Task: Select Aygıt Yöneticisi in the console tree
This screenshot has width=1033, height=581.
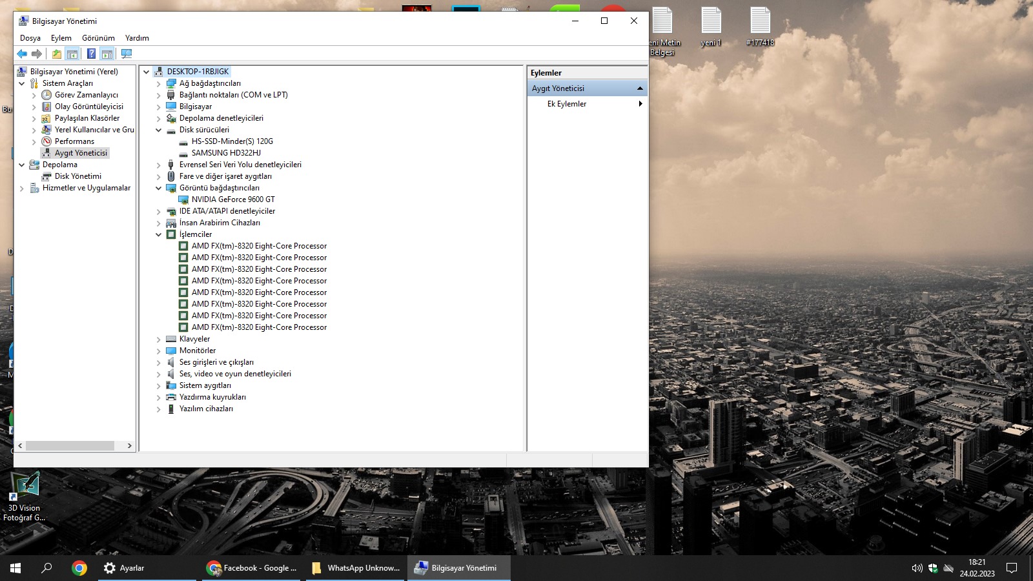Action: pyautogui.click(x=81, y=153)
